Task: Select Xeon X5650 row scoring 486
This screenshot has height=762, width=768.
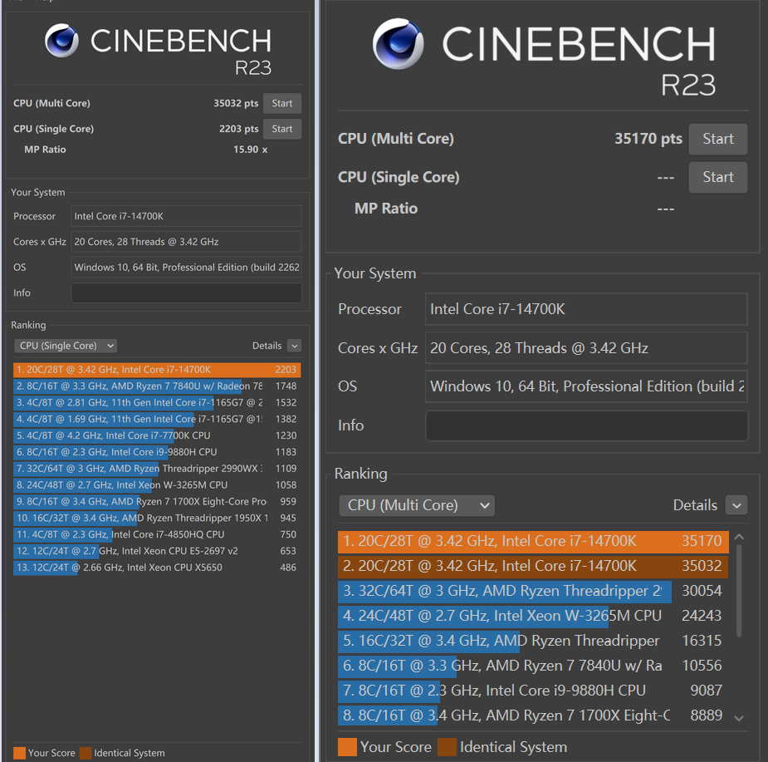Action: pyautogui.click(x=157, y=568)
